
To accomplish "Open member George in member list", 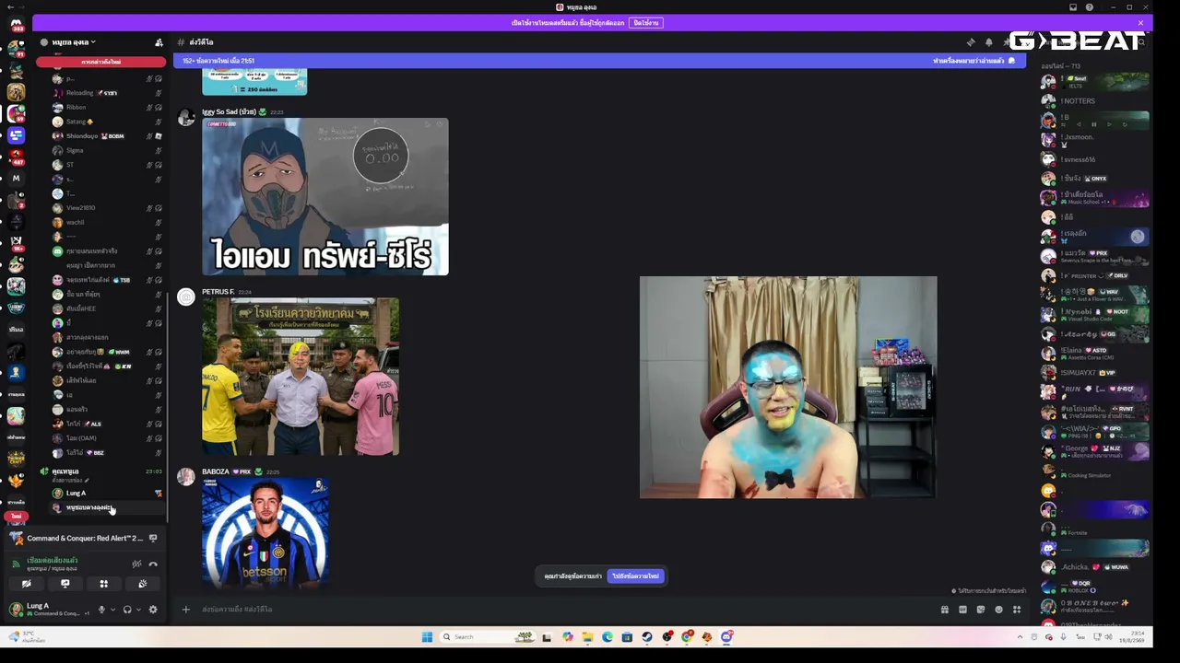I will click(1095, 451).
